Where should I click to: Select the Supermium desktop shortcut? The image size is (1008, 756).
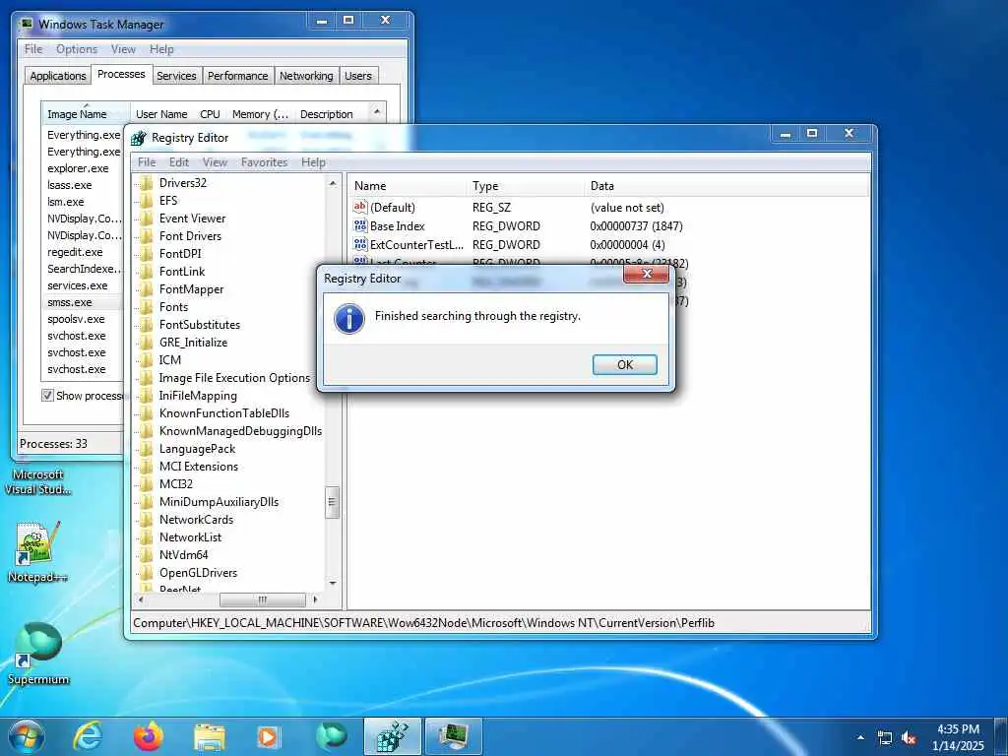click(37, 653)
